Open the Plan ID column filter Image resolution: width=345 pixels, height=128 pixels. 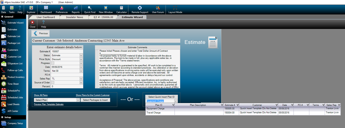coord(173,105)
